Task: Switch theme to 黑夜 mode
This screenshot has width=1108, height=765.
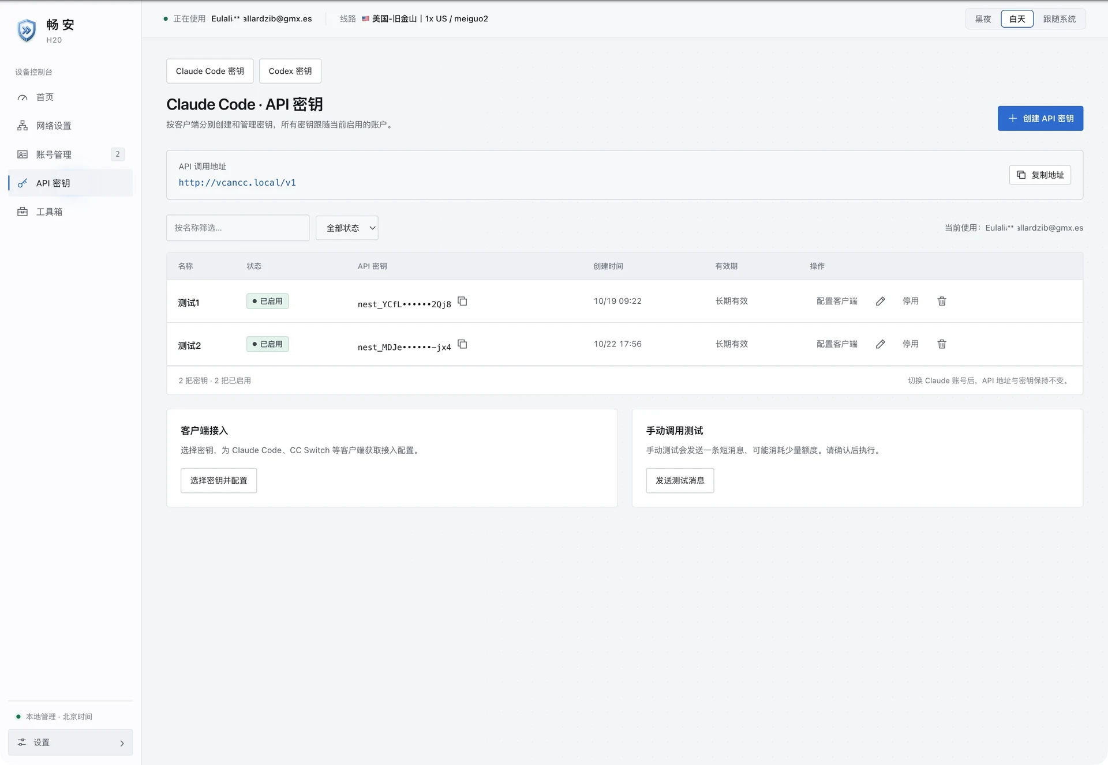Action: coord(983,19)
